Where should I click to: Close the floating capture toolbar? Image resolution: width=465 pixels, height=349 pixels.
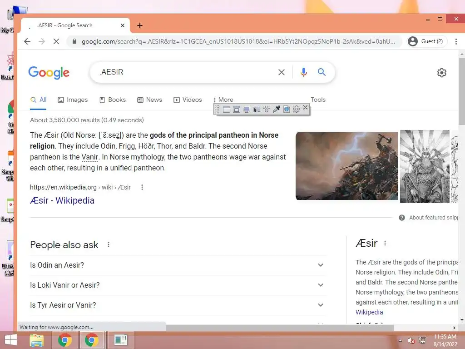tap(306, 107)
